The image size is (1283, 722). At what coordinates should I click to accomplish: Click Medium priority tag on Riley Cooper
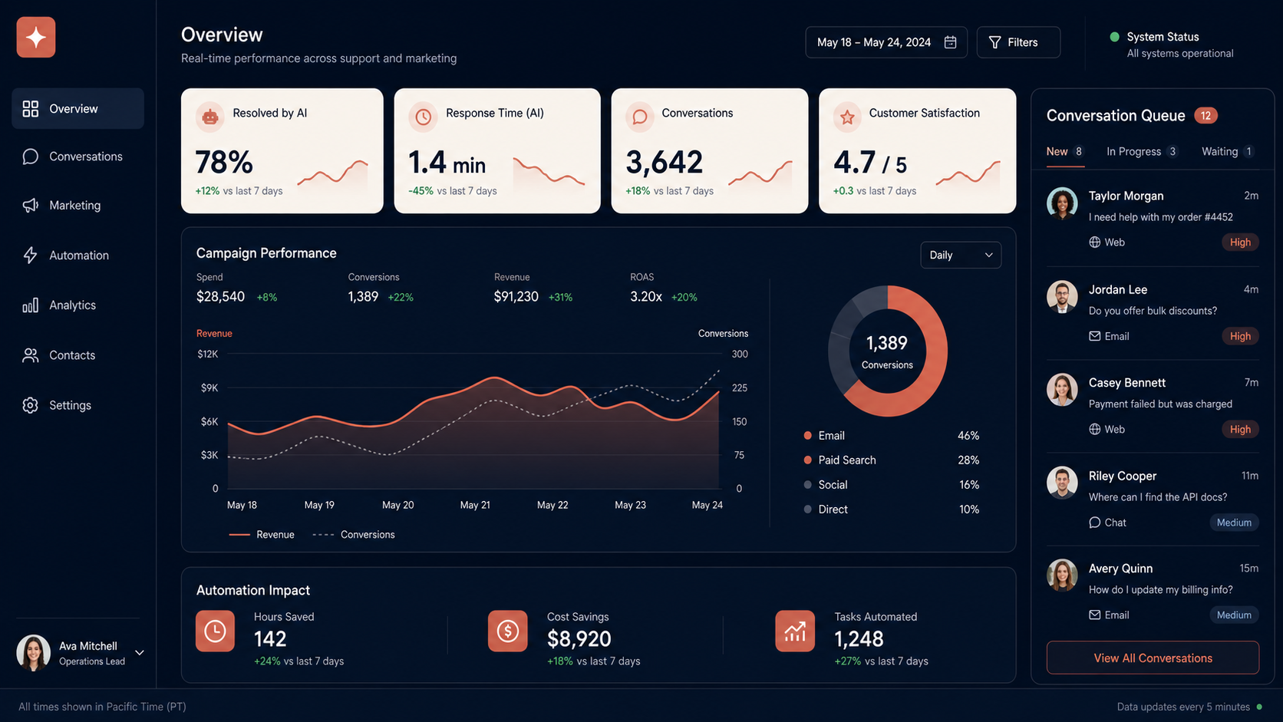(1234, 523)
